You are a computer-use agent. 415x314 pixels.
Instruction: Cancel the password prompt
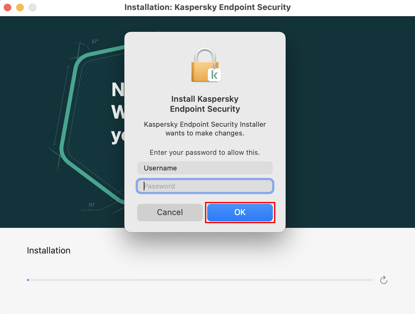pos(170,213)
